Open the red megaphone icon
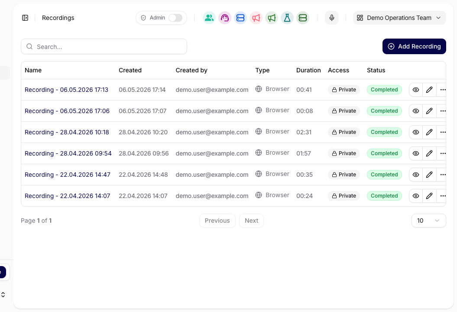The width and height of the screenshot is (457, 312). 256,18
